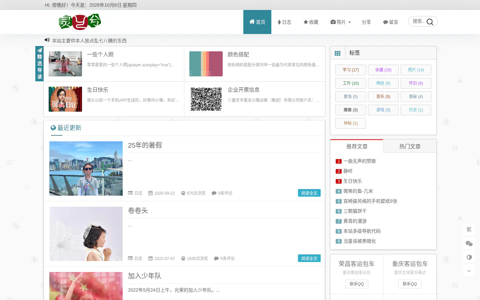Click the speaker announcement icon

(x=47, y=40)
